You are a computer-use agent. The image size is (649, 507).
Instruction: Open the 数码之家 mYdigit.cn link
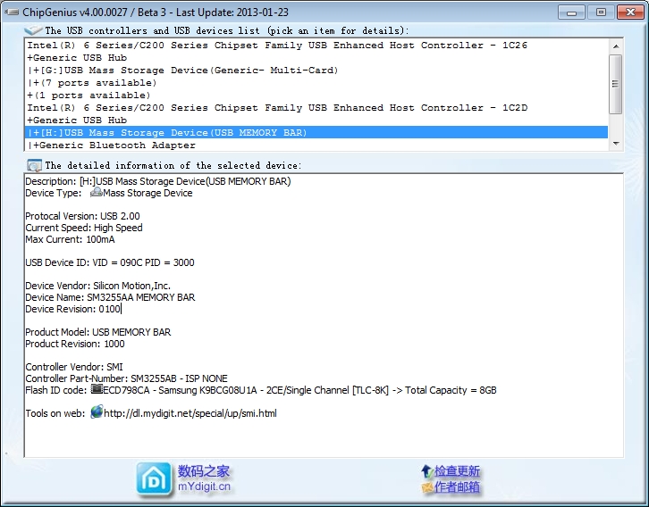pos(204,479)
